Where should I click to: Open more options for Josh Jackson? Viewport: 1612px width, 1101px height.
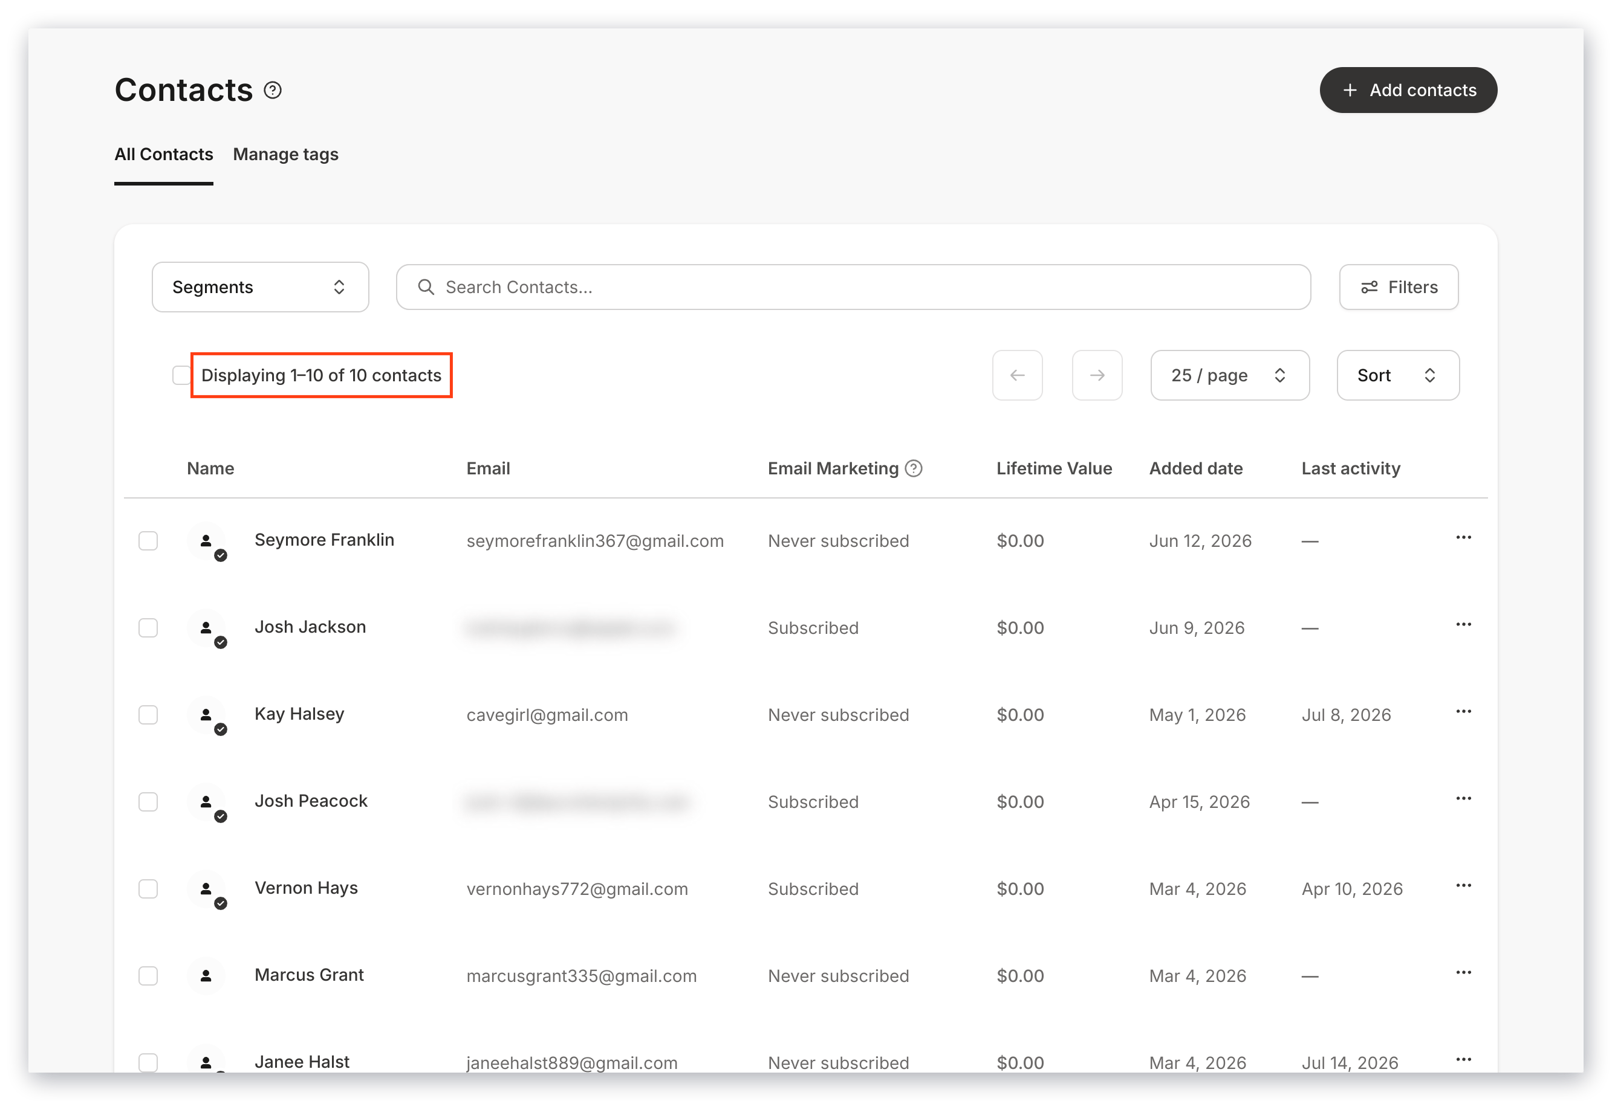(x=1464, y=625)
